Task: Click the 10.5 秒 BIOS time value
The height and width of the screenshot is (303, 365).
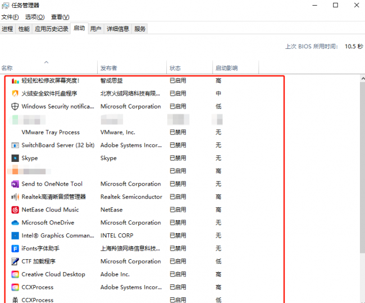Action: (354, 47)
